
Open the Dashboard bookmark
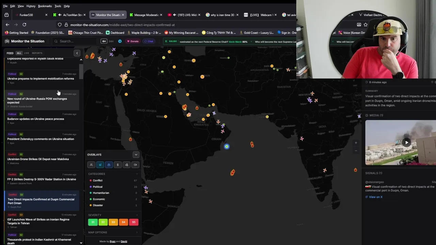coord(115,33)
